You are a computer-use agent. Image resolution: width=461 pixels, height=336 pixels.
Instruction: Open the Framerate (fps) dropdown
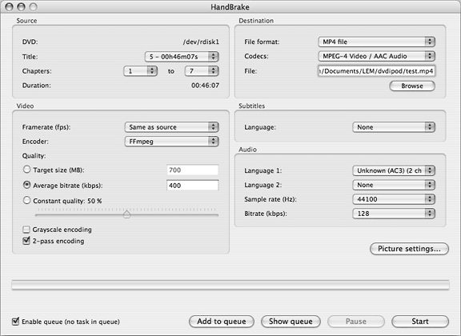(x=172, y=127)
